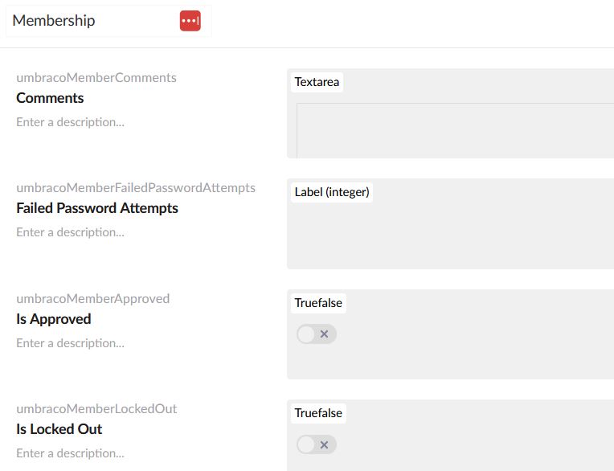Click the Is Locked Out property name
Viewport: 614px width, 471px height.
coord(59,429)
